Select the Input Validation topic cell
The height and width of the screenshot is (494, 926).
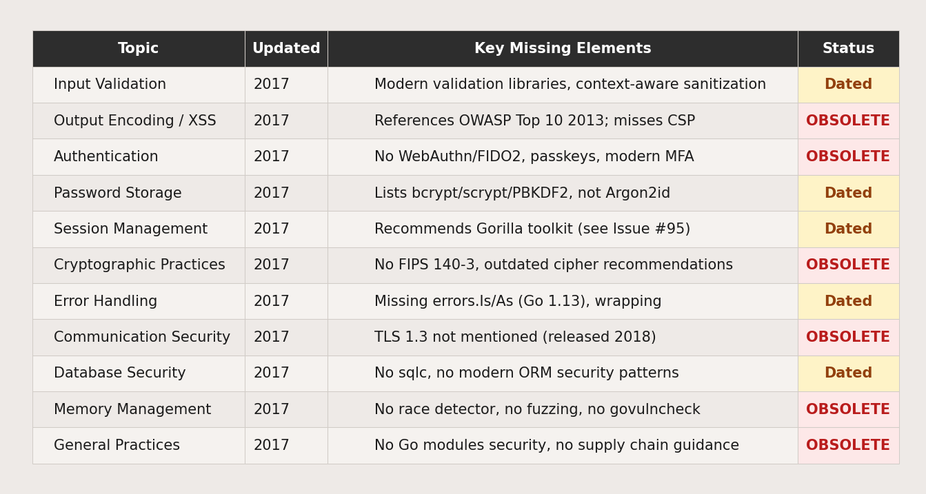(110, 85)
